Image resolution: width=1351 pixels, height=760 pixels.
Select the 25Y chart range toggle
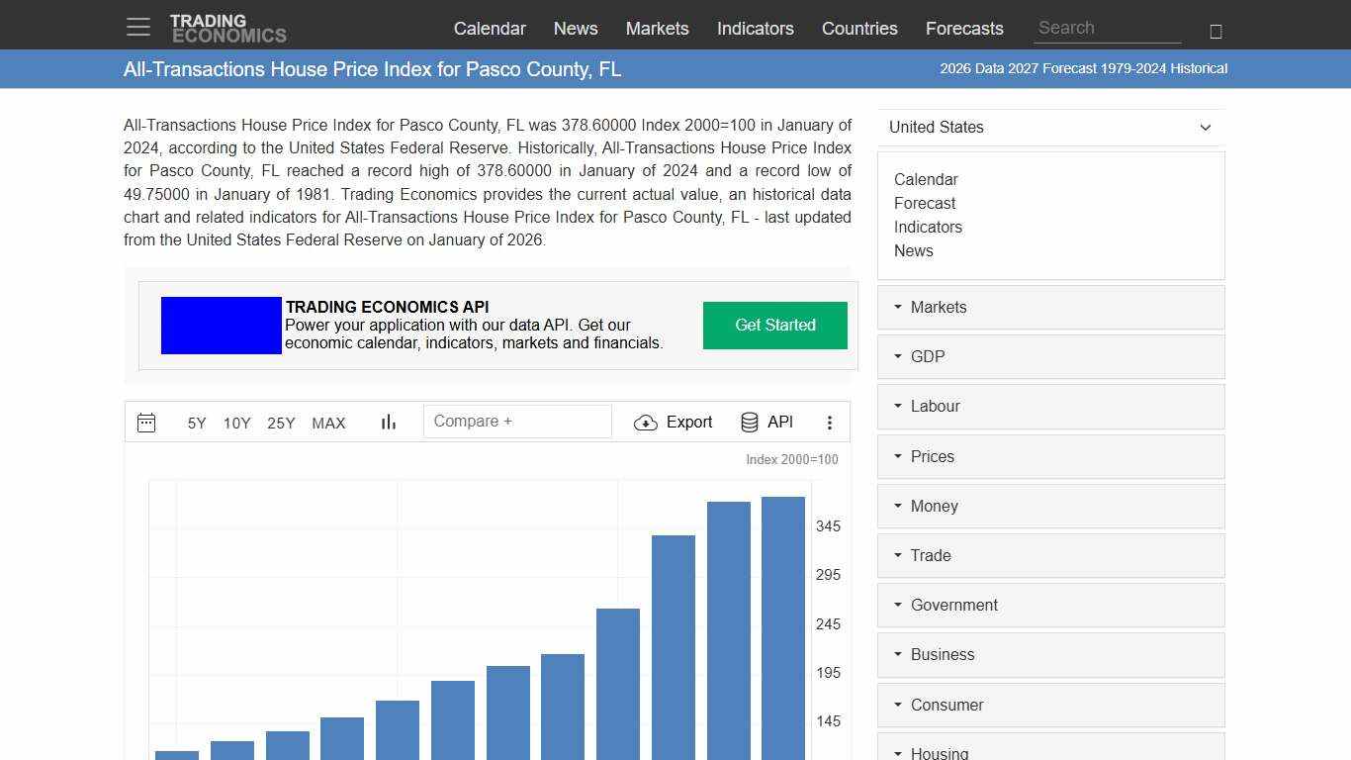pos(281,423)
